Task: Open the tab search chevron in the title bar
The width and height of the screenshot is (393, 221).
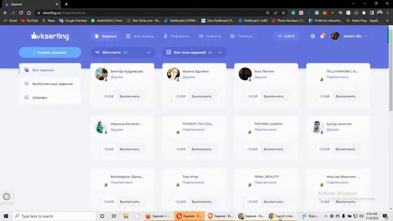Action: [353, 4]
